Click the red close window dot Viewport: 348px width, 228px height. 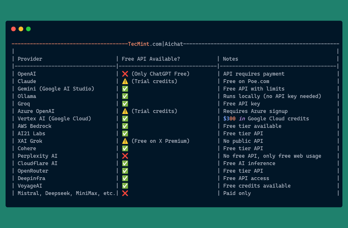pos(14,29)
